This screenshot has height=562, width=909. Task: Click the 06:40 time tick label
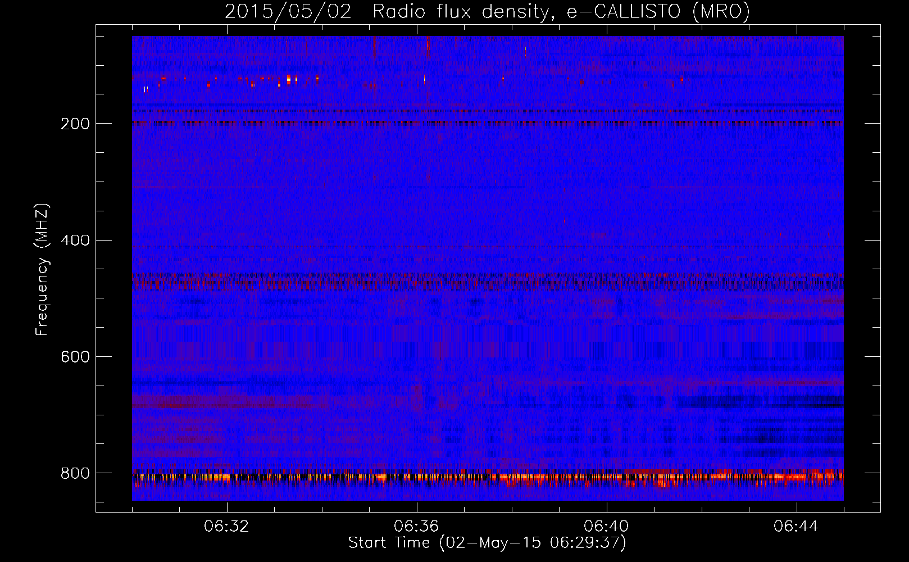pos(607,527)
